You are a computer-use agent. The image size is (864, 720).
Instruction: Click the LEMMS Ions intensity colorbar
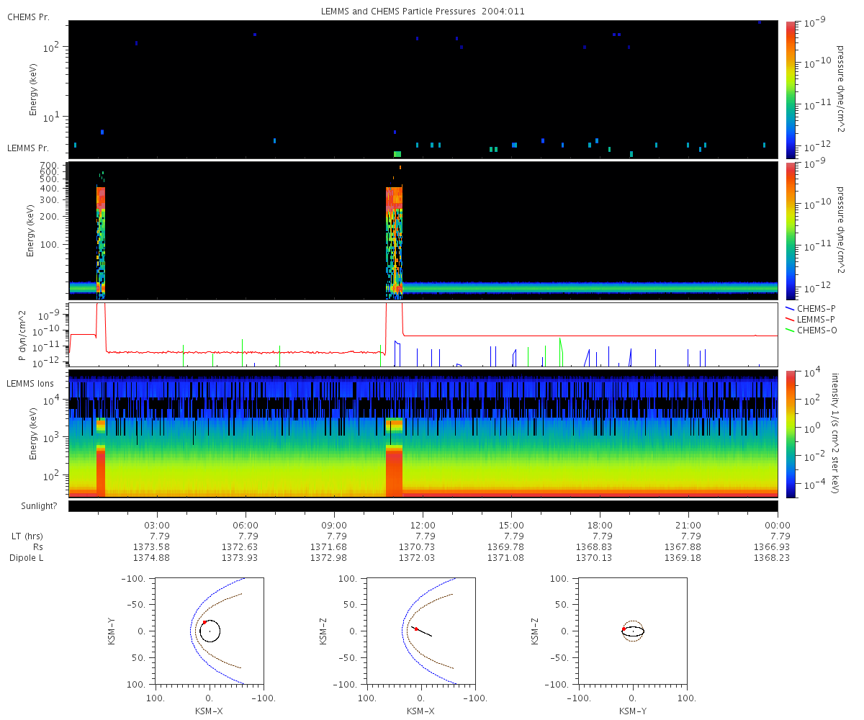click(x=791, y=434)
